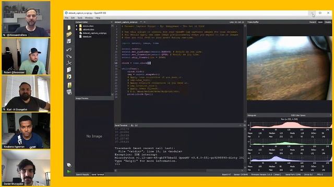Screen dimensions: 334x187
Task: Click the Traceback line in serial terminal
Action: pos(145,148)
